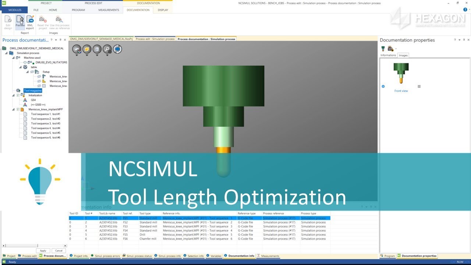Click the blue rotate icon in viewport toolbar
This screenshot has height=265, width=471.
coord(117,49)
